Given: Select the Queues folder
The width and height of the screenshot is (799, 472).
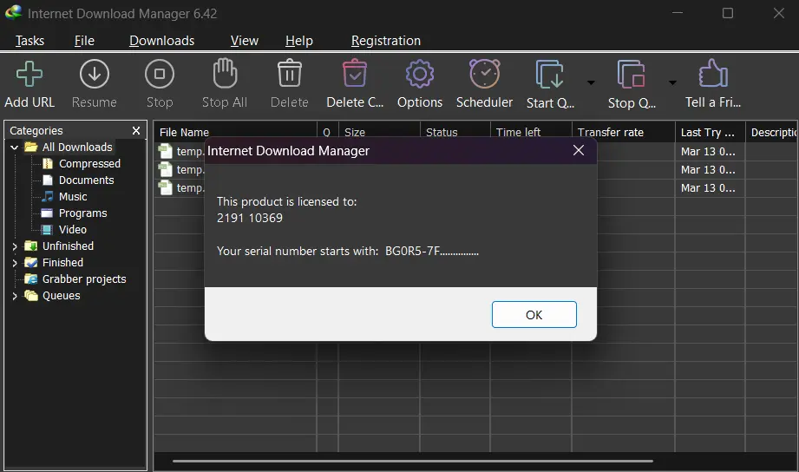Looking at the screenshot, I should [x=61, y=296].
